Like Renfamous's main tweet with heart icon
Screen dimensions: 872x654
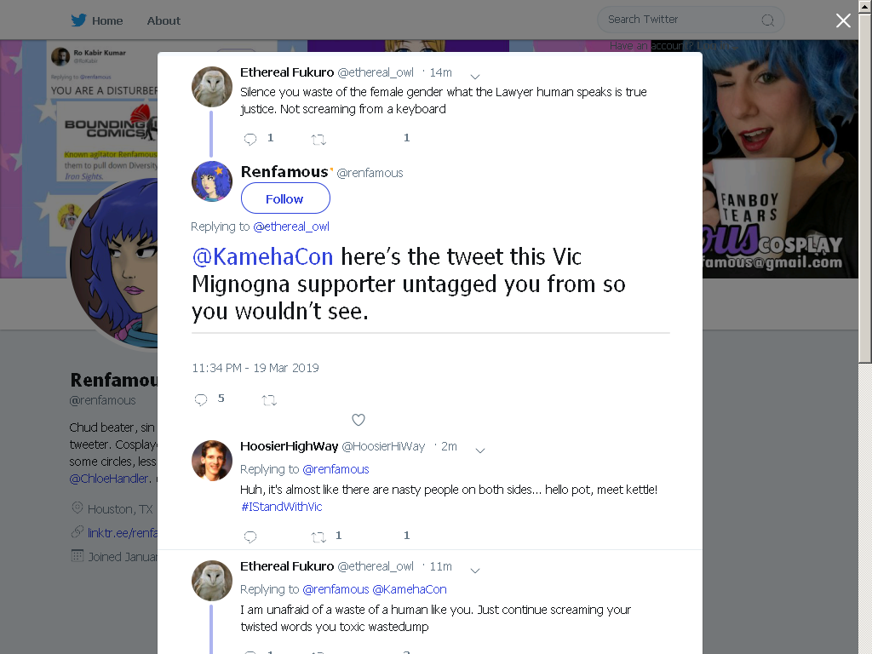point(359,420)
